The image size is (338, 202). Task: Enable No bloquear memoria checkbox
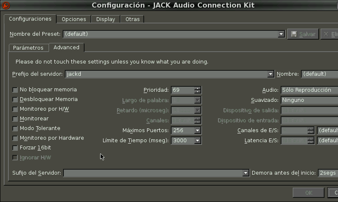(x=15, y=90)
